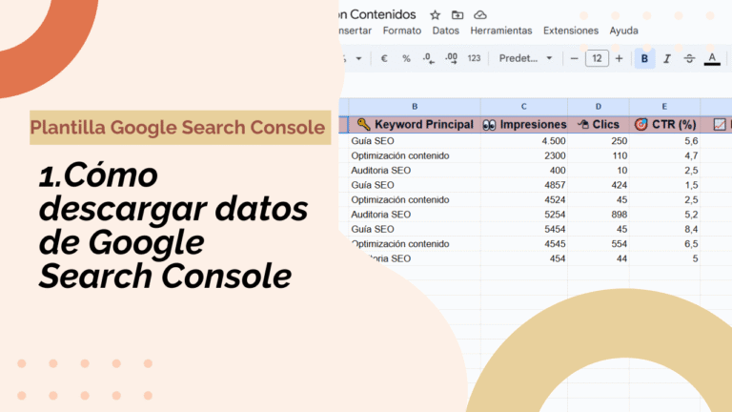Select the cell with CTR 5,6
Viewport: 732px width, 412px height.
click(x=664, y=141)
